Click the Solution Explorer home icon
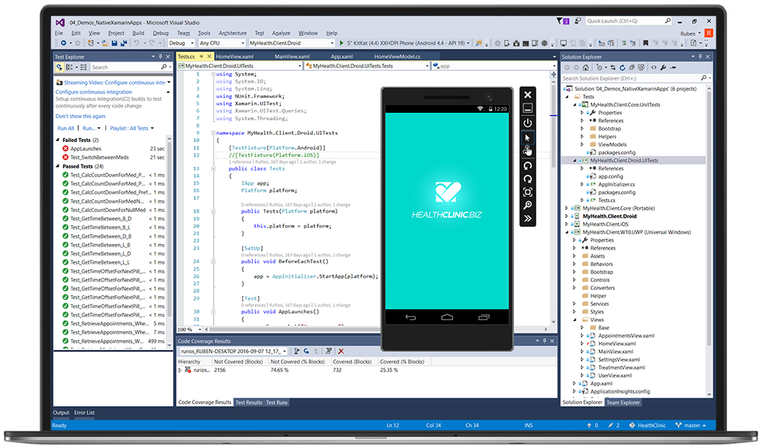Screen dimensions: 764x448 point(586,68)
